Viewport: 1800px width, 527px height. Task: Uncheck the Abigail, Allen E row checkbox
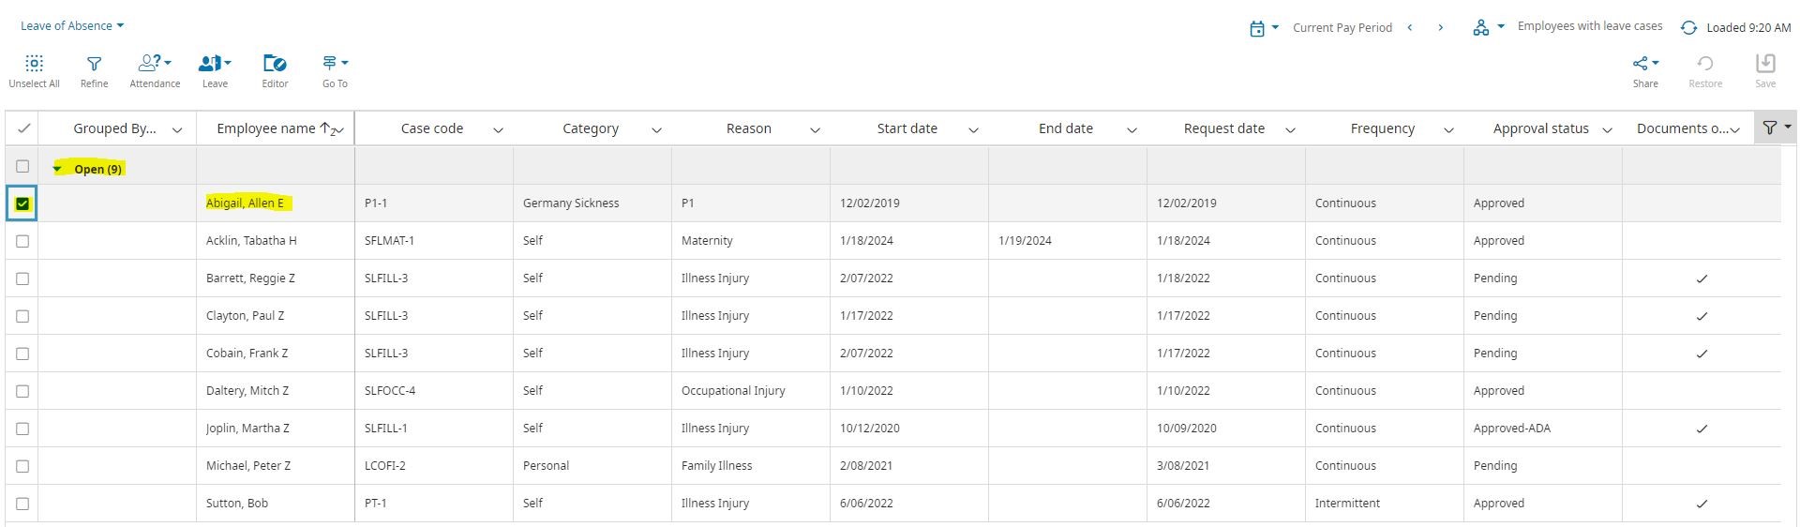pyautogui.click(x=22, y=203)
